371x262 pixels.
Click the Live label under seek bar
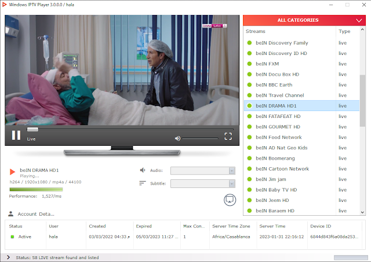coord(31,139)
